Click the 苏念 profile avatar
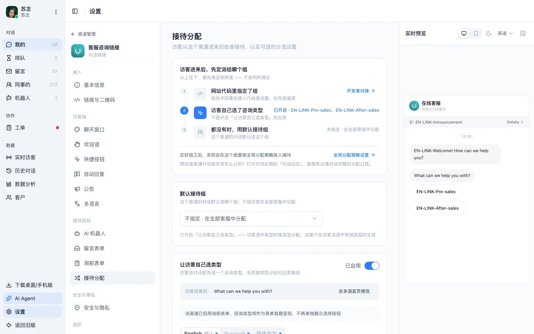This screenshot has width=534, height=334. pos(12,12)
